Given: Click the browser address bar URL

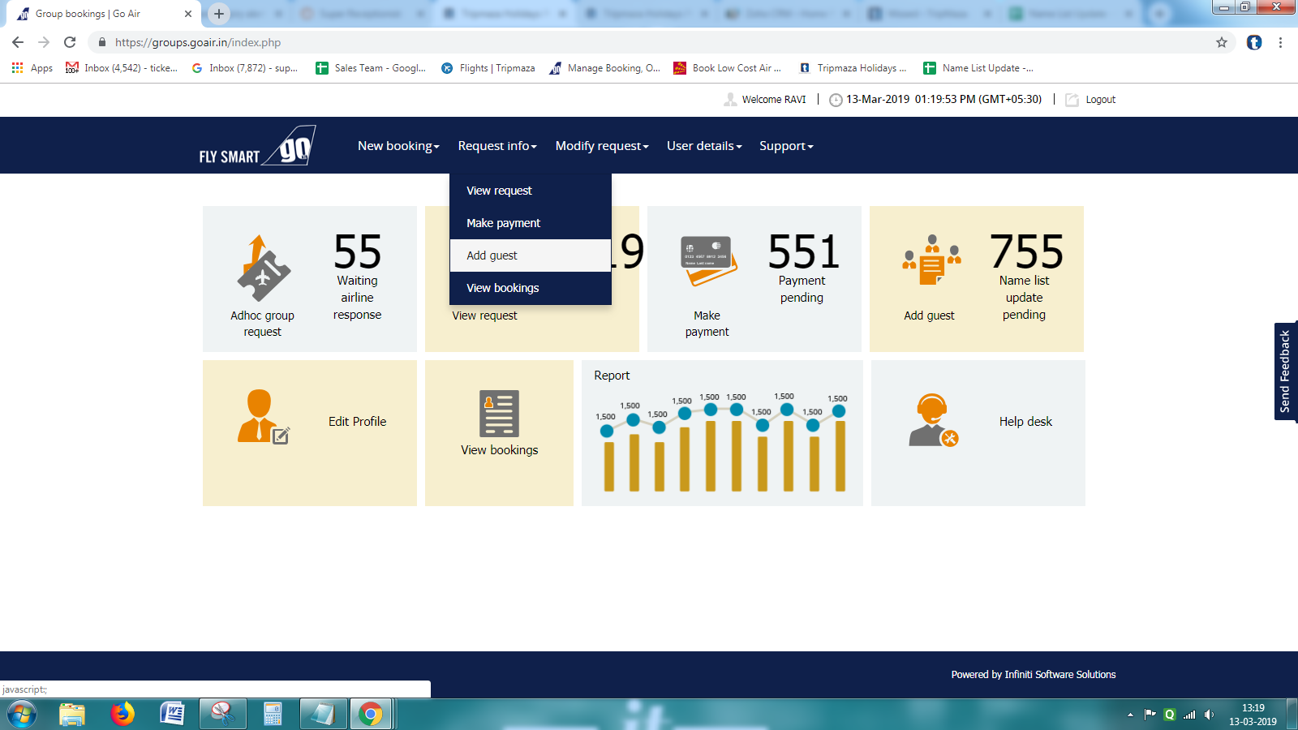Looking at the screenshot, I should 198,42.
